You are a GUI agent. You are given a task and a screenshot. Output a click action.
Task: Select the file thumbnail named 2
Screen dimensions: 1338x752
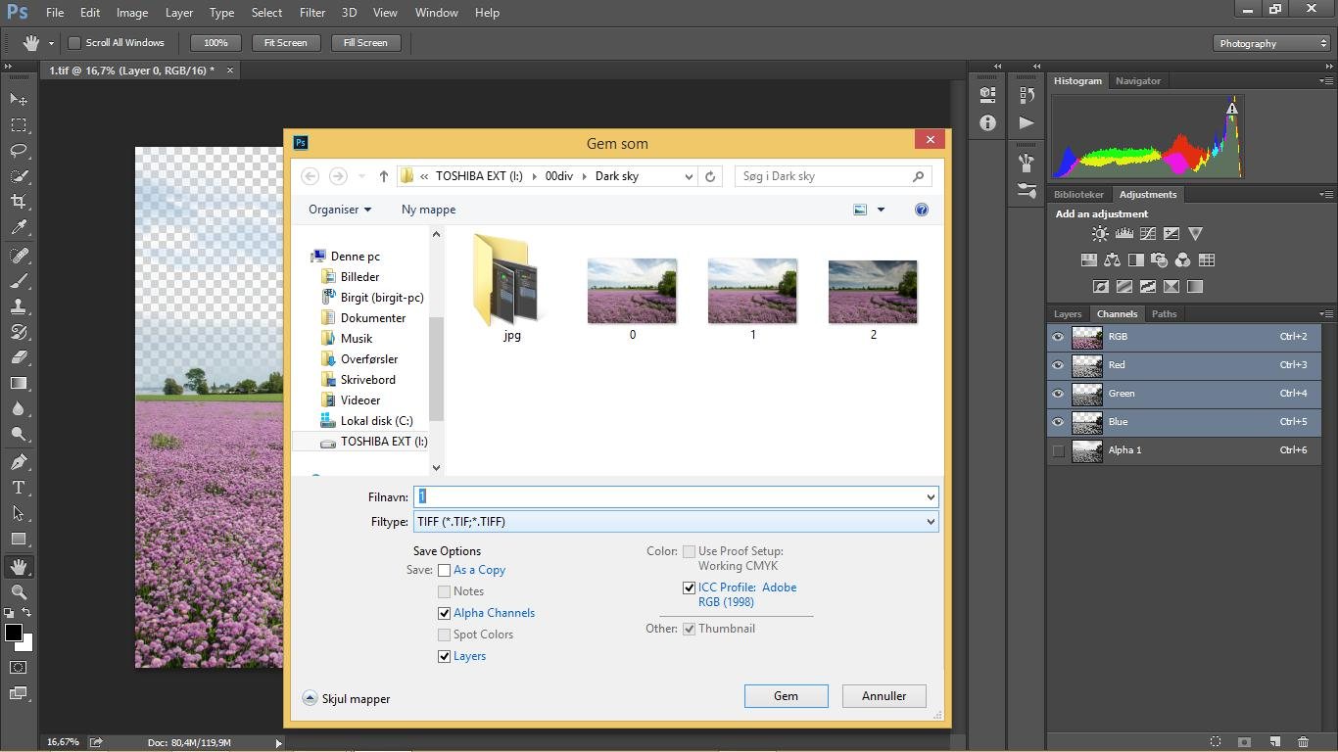tap(872, 292)
